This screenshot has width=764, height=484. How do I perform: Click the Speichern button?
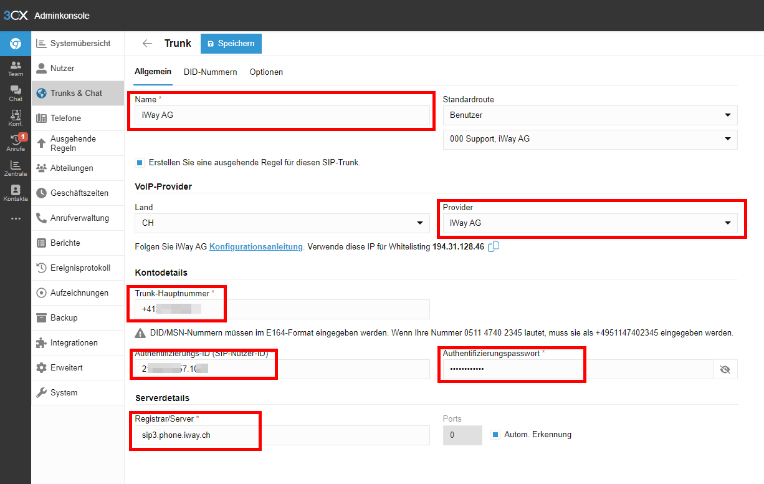[x=231, y=44]
